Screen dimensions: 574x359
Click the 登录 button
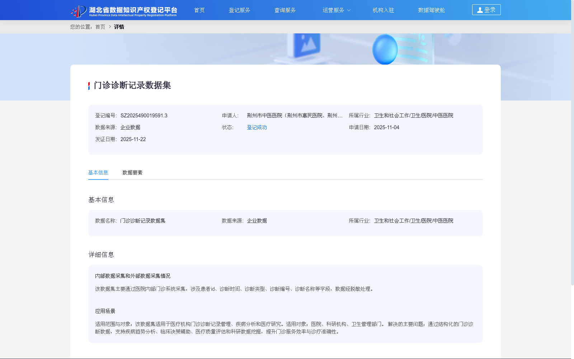pyautogui.click(x=486, y=10)
